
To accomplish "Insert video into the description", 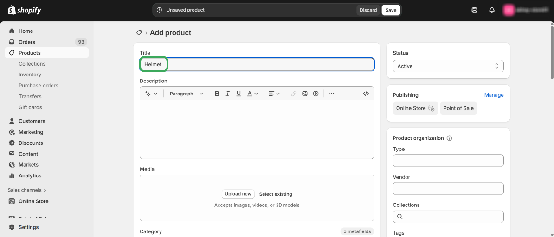I will pos(316,94).
